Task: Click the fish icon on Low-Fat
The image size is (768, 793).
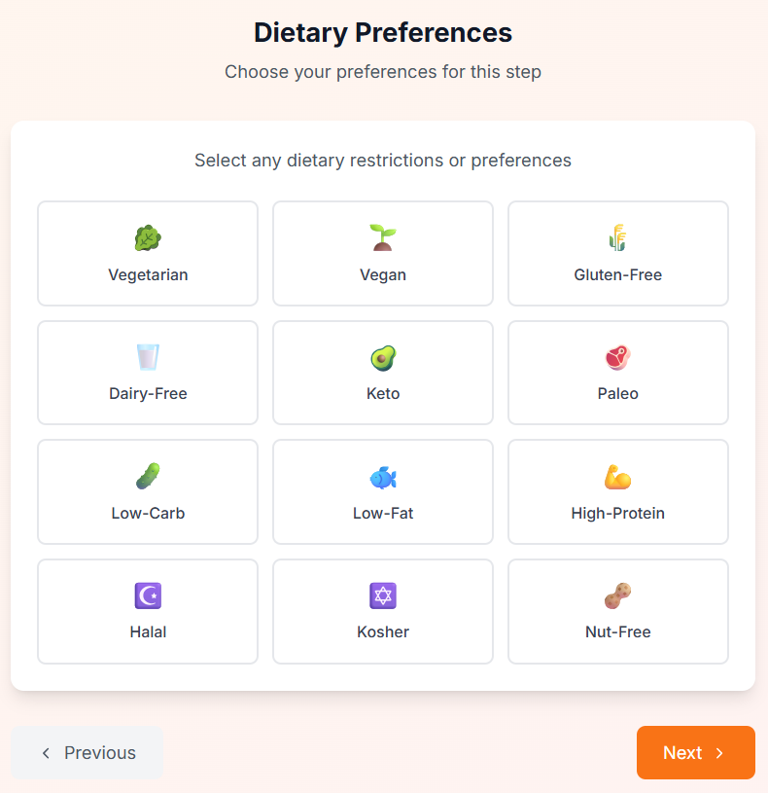Action: [382, 475]
